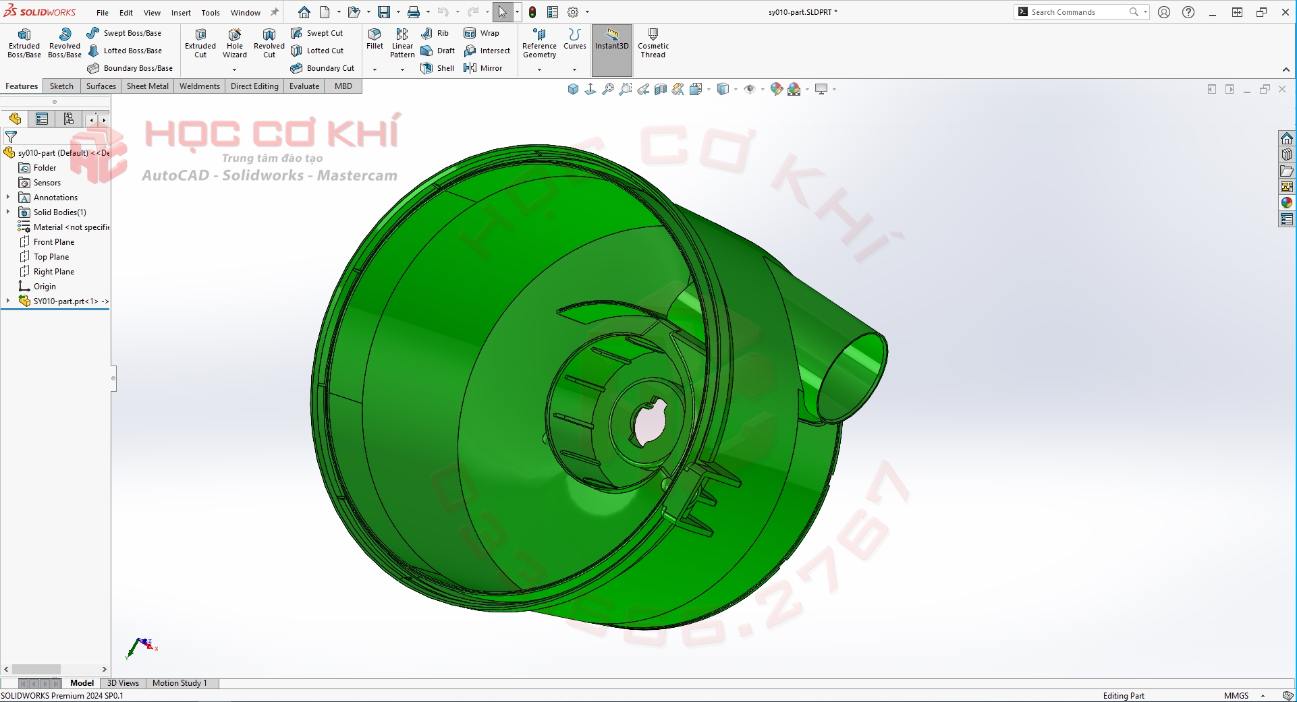
Task: Add a Cosmetic Thread
Action: 653,43
